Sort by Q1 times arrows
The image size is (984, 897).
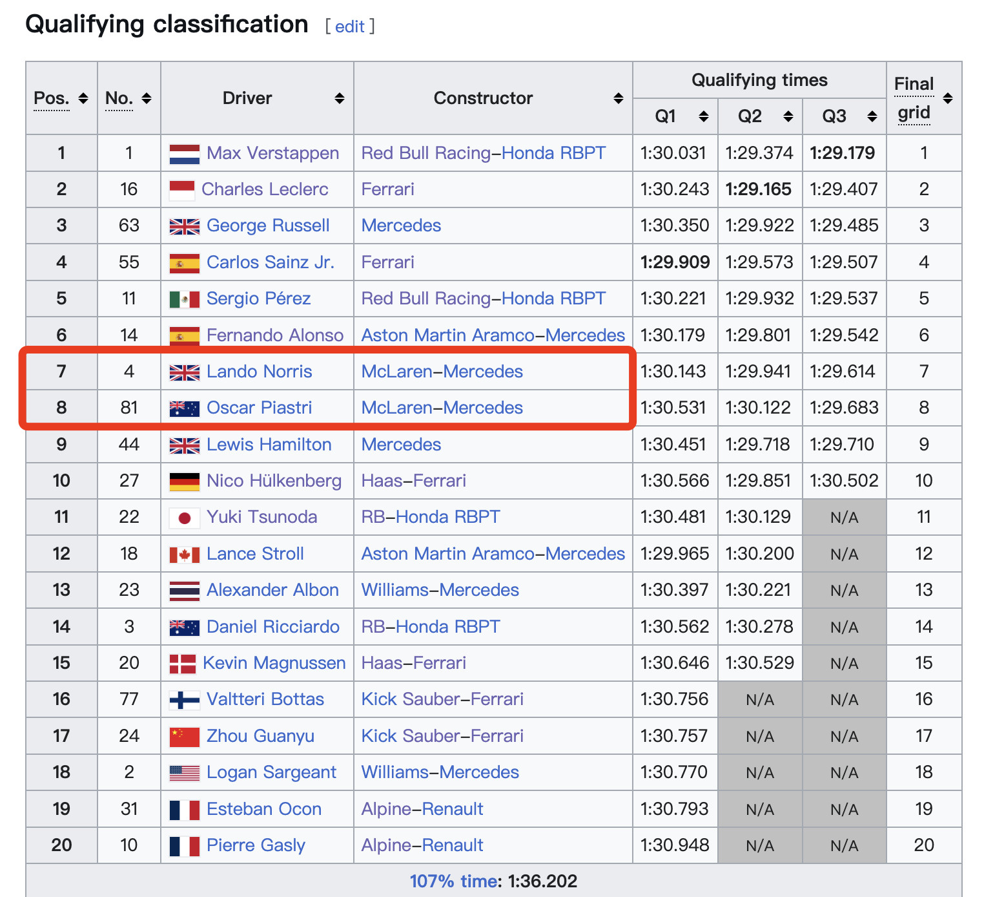pos(704,116)
